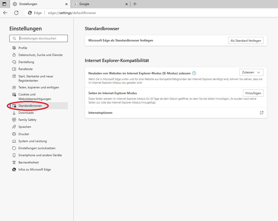Click the Start, Startseite icon
Image resolution: width=278 pixels, height=221 pixels.
tap(14, 76)
